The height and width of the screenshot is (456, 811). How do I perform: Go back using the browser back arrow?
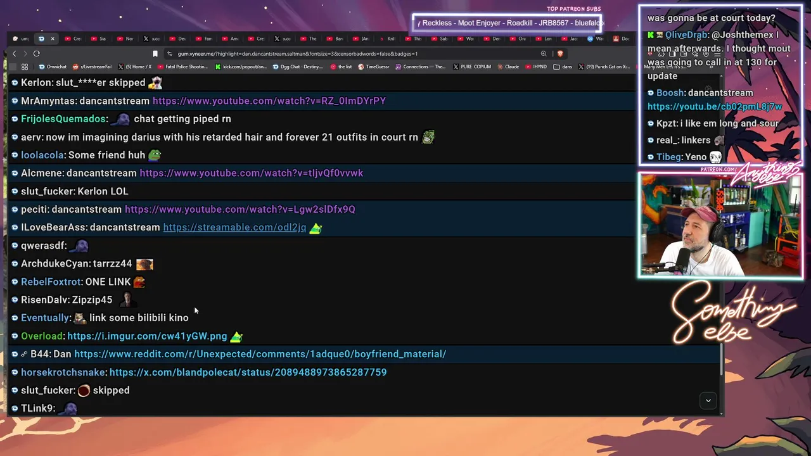tap(14, 54)
